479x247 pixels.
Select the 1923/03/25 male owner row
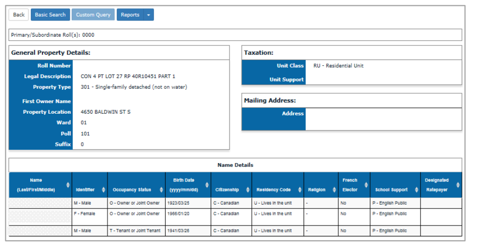click(x=235, y=203)
